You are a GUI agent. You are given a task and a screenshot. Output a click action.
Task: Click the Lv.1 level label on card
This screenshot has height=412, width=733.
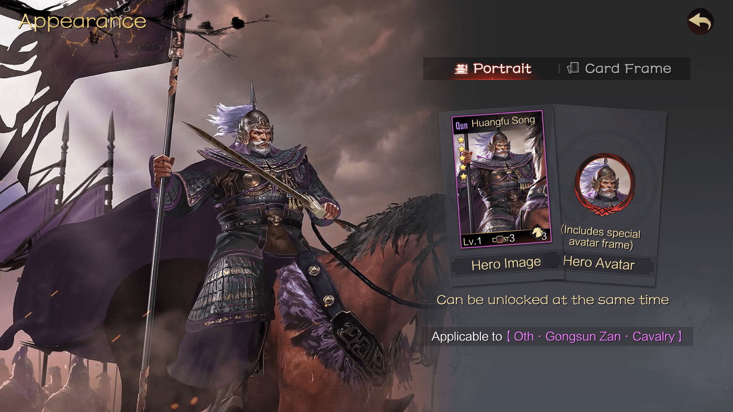[x=472, y=241]
